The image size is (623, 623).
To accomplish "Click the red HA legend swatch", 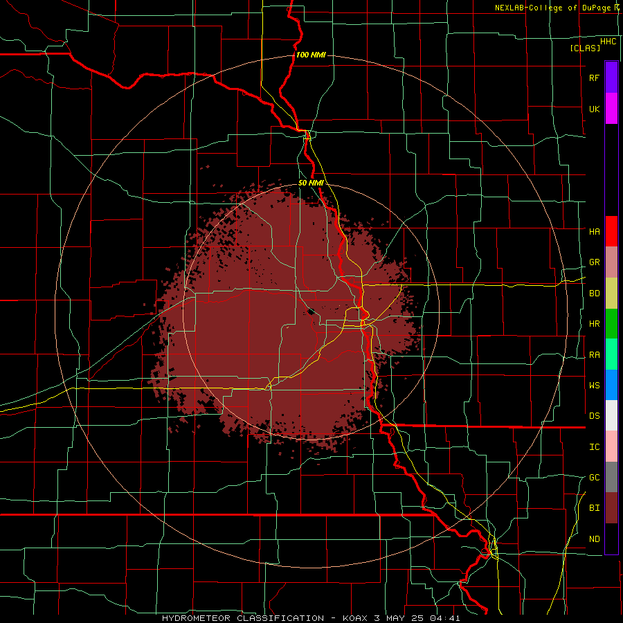I will click(x=611, y=231).
